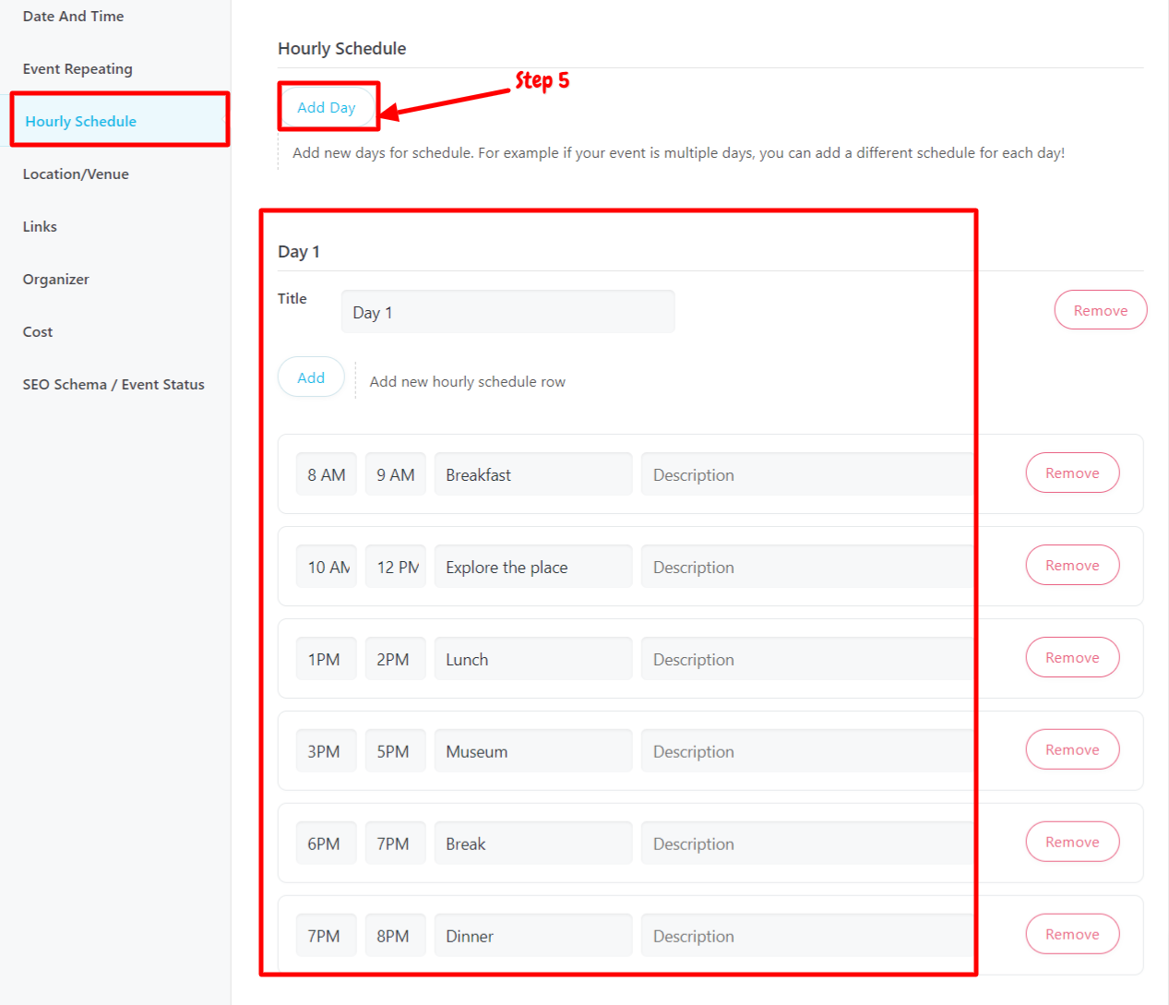Viewport: 1169px width, 1005px height.
Task: Remove the Breakfast row
Action: (x=1072, y=473)
